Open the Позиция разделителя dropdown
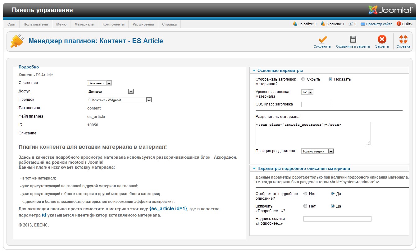Viewport: 419px width, 252px height. 317,151
